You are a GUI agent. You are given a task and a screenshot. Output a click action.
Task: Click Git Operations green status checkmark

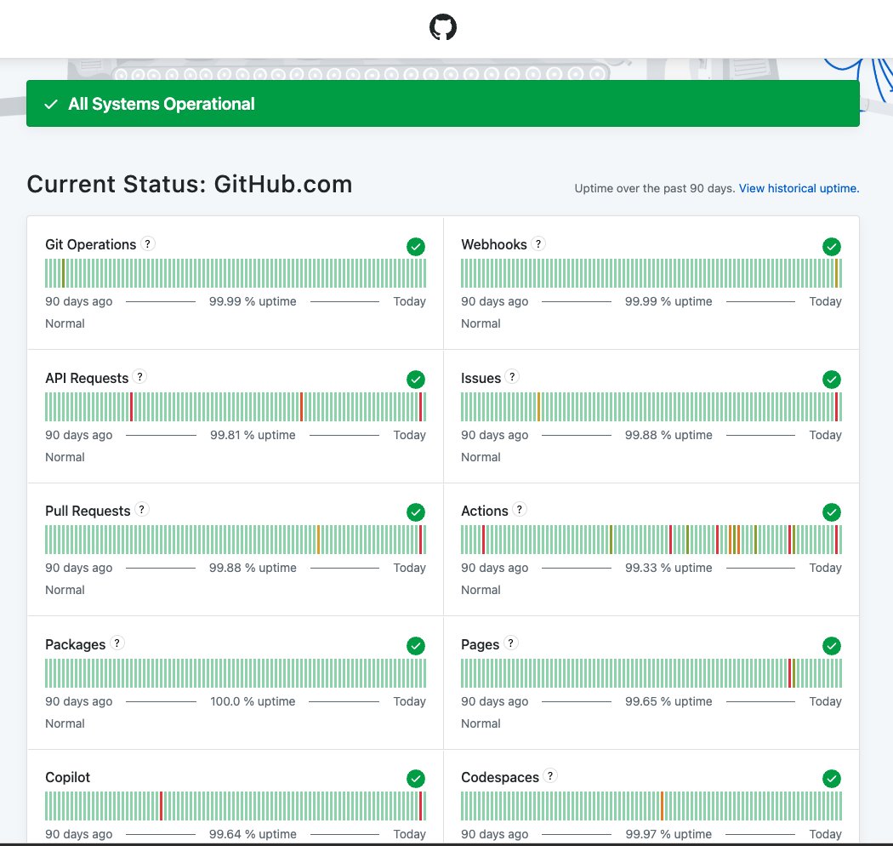click(416, 247)
